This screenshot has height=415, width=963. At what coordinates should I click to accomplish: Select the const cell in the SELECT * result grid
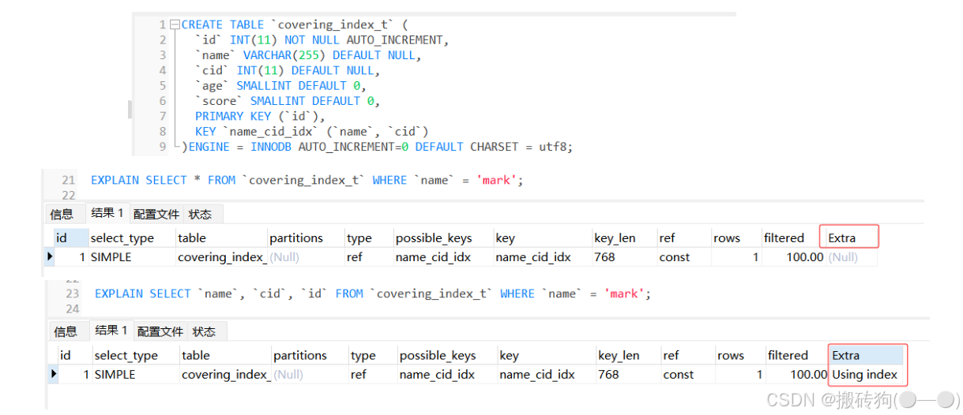point(683,256)
